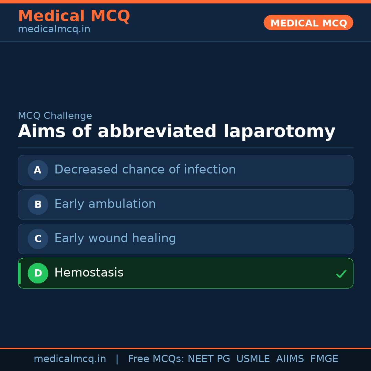Pick the 'Decreased chance of infection' answer text
Viewport: 371px width, 371px height.
click(x=145, y=170)
